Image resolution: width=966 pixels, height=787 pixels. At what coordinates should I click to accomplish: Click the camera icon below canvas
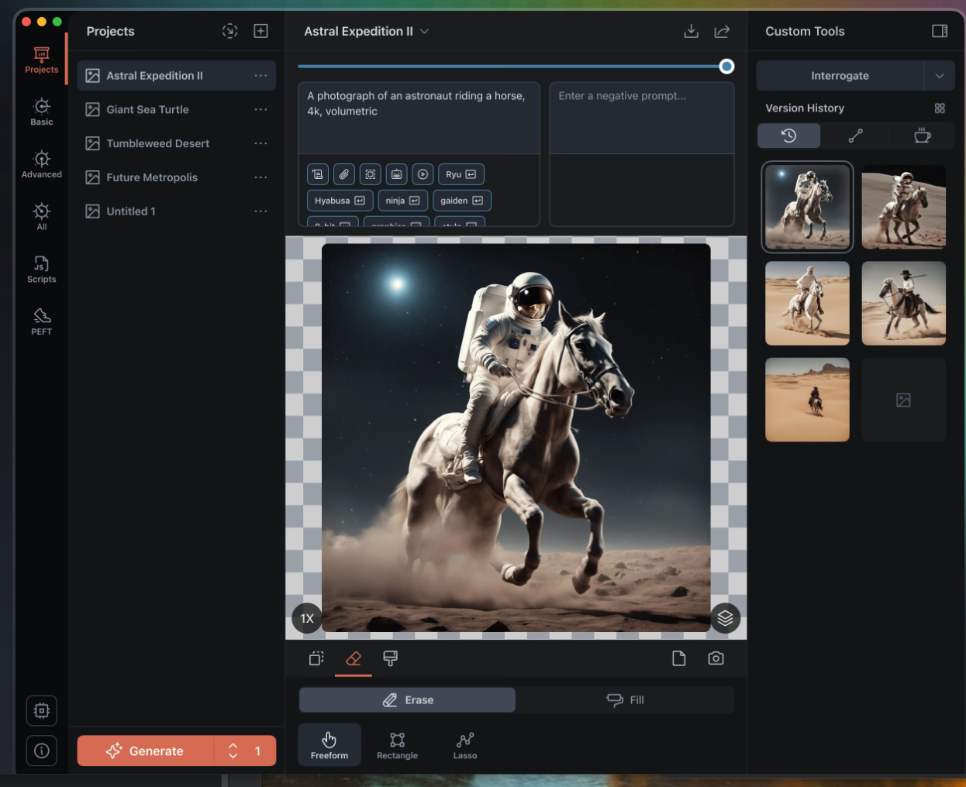pos(716,658)
